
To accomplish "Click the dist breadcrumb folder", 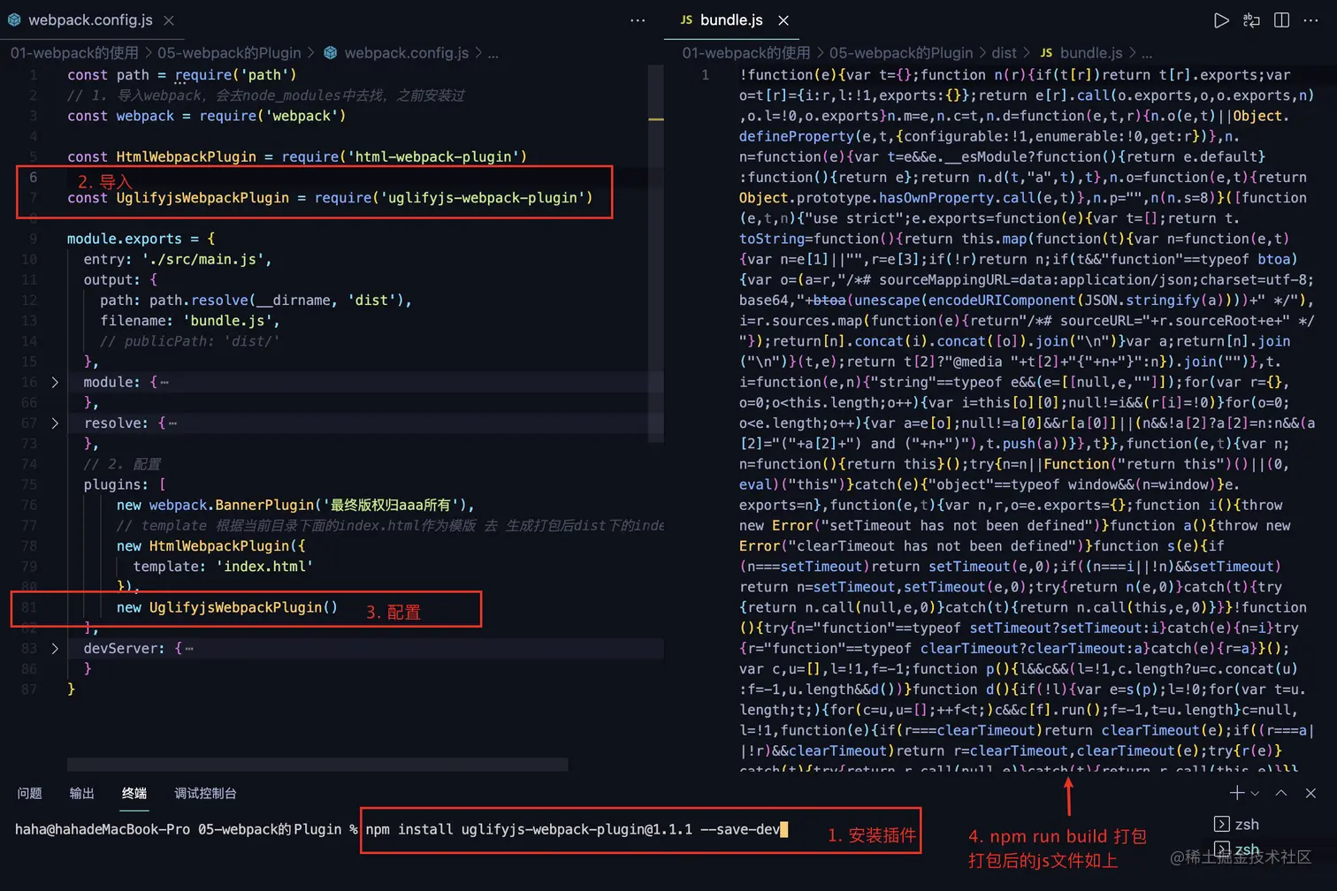I will pyautogui.click(x=1004, y=53).
